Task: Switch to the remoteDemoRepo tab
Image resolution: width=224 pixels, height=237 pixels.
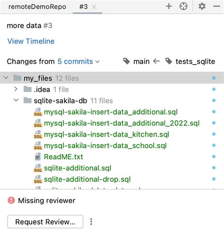Action: 37,7
